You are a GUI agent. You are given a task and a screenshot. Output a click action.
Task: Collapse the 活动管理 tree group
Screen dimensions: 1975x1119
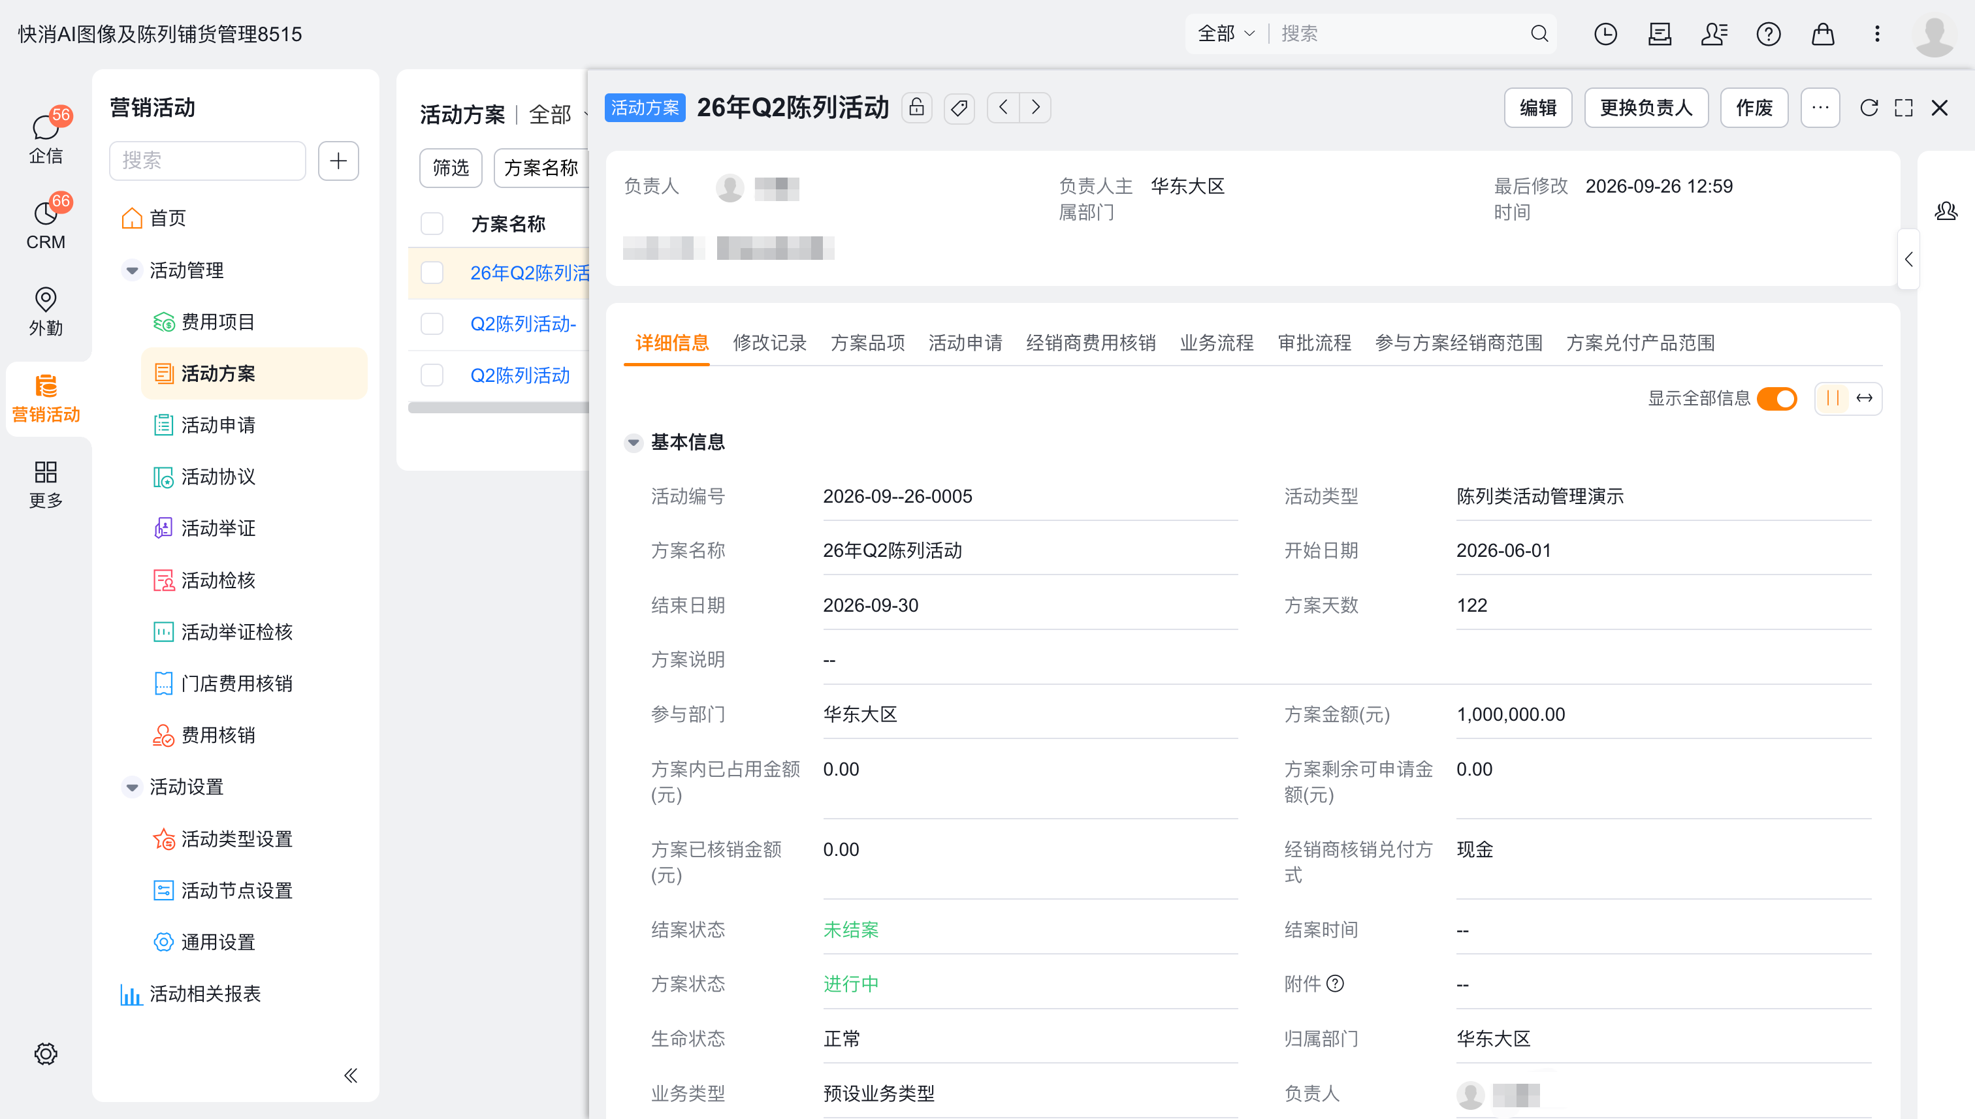point(131,270)
